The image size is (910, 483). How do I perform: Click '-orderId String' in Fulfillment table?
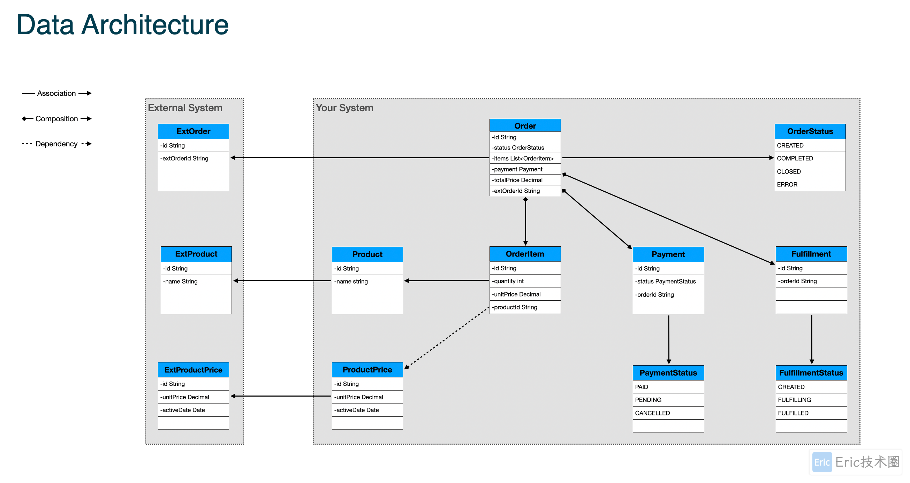click(811, 281)
